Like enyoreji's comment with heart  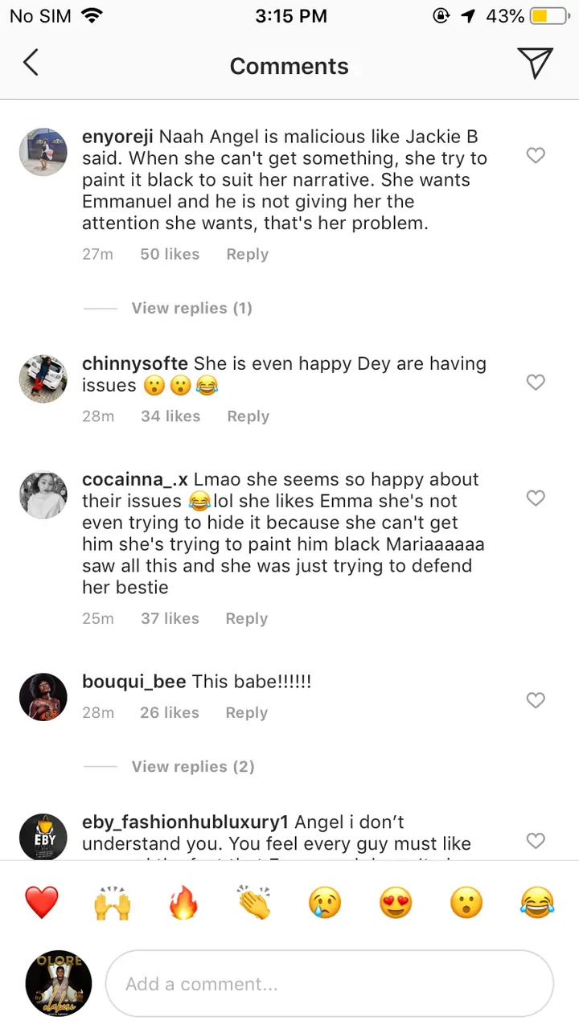pos(536,155)
